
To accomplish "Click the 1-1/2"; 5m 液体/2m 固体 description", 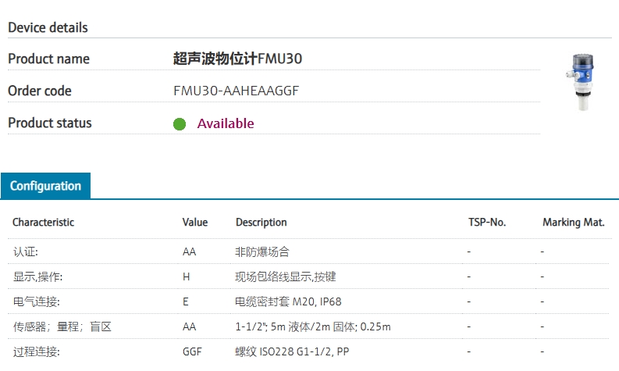I will point(313,326).
